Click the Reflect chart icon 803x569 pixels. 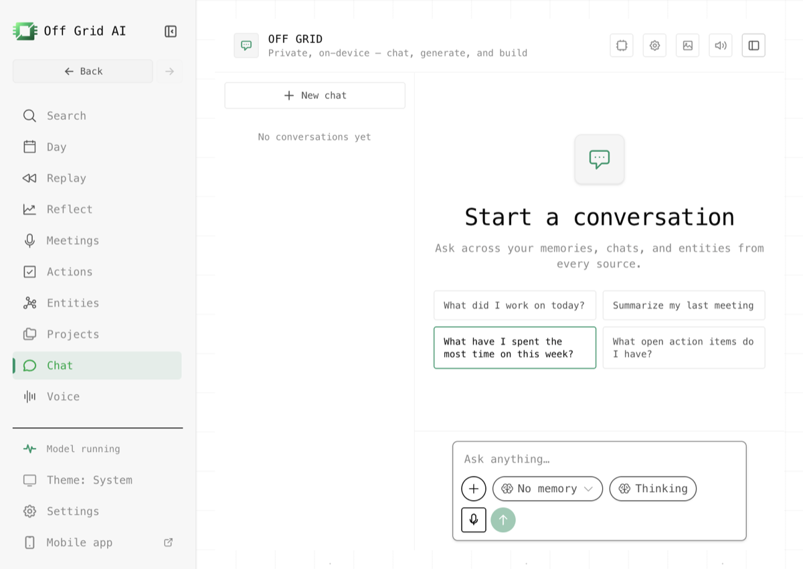(x=29, y=210)
